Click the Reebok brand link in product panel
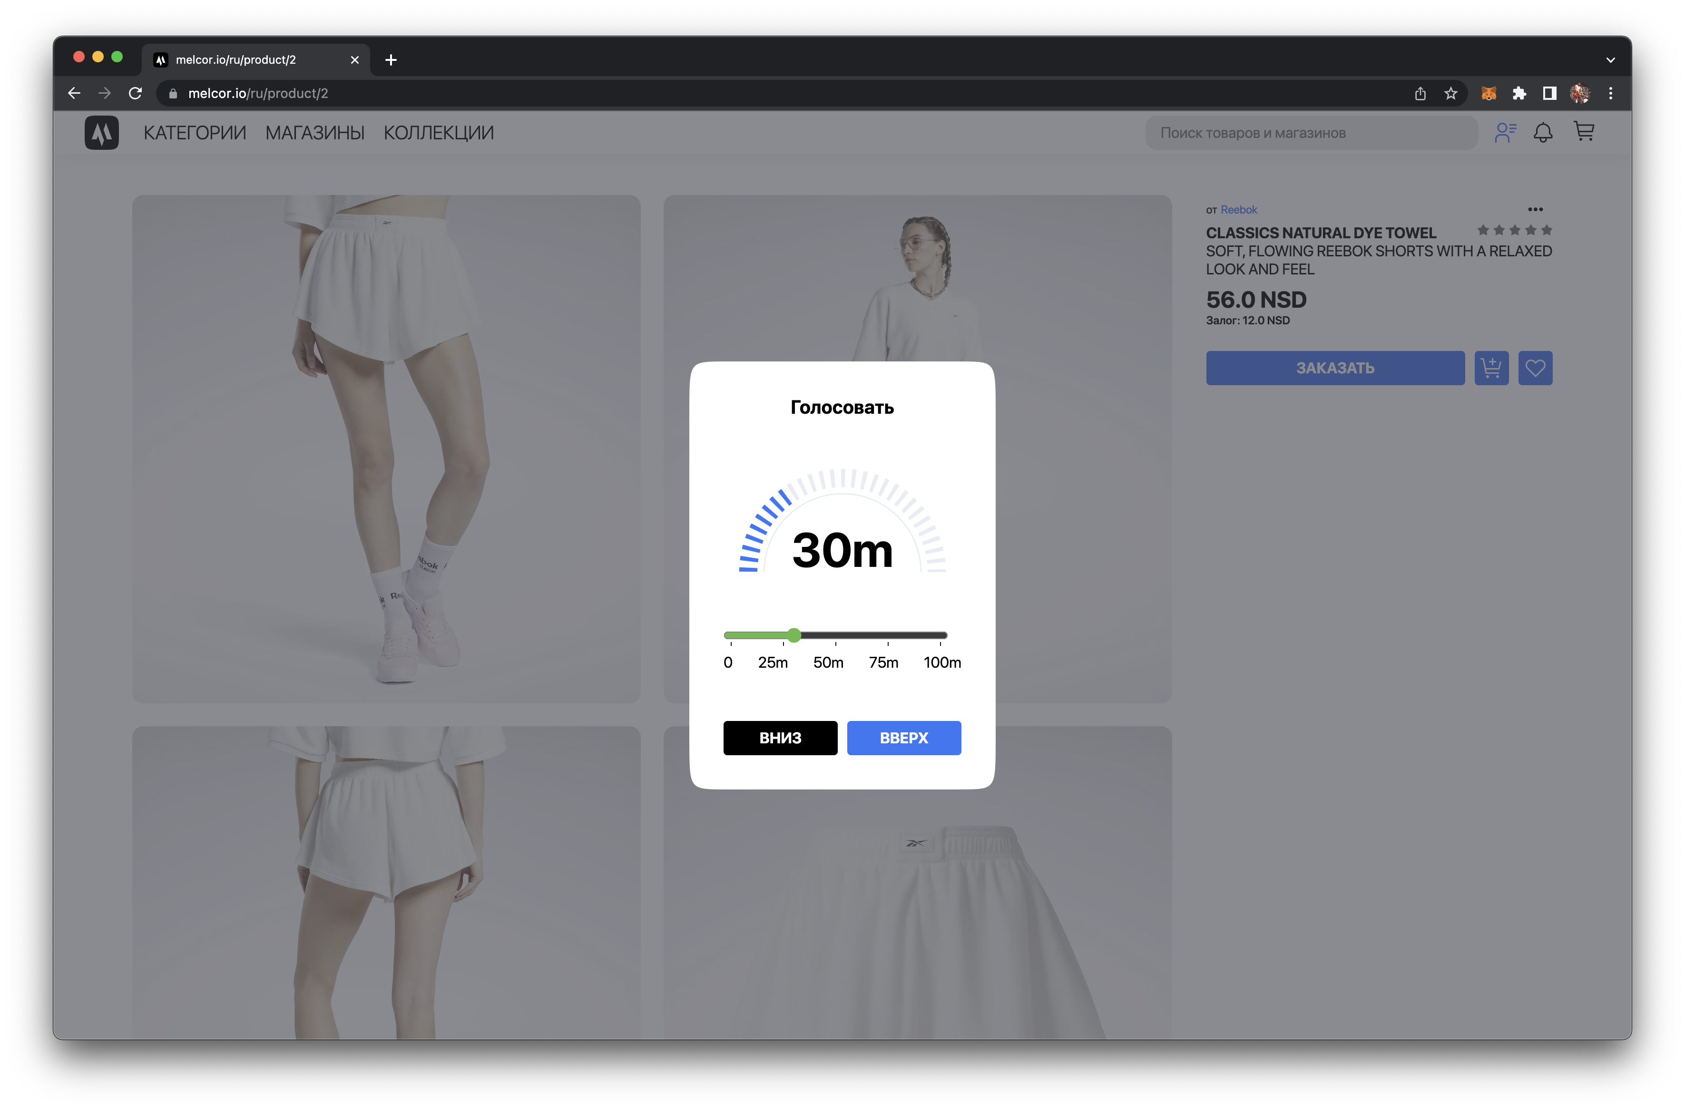This screenshot has height=1110, width=1685. pos(1239,208)
